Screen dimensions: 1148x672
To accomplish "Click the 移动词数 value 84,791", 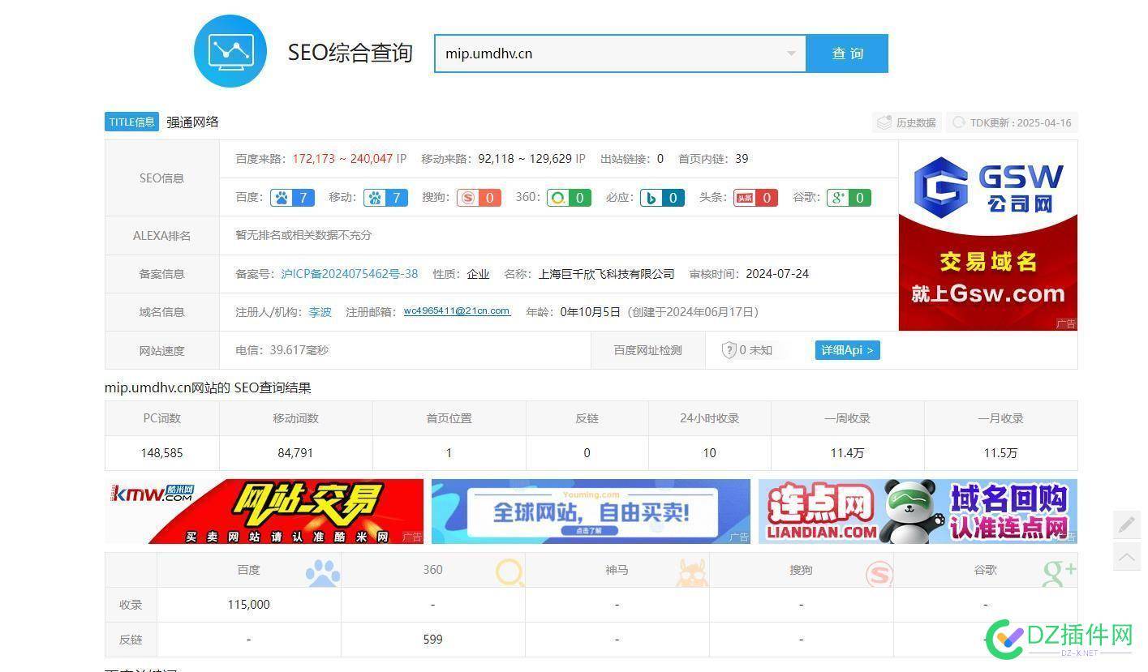I will [x=295, y=453].
